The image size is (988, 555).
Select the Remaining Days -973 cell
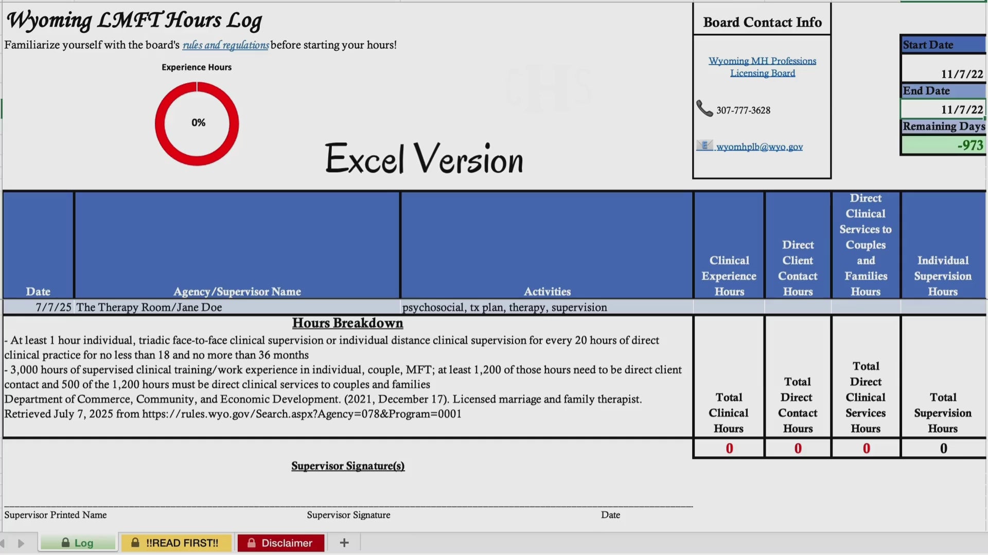943,145
